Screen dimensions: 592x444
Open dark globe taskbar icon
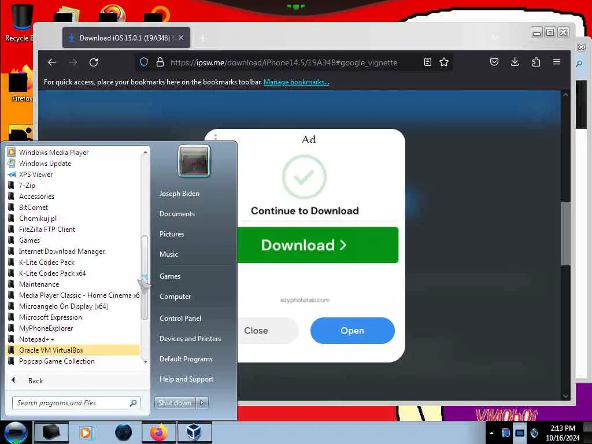pos(123,432)
